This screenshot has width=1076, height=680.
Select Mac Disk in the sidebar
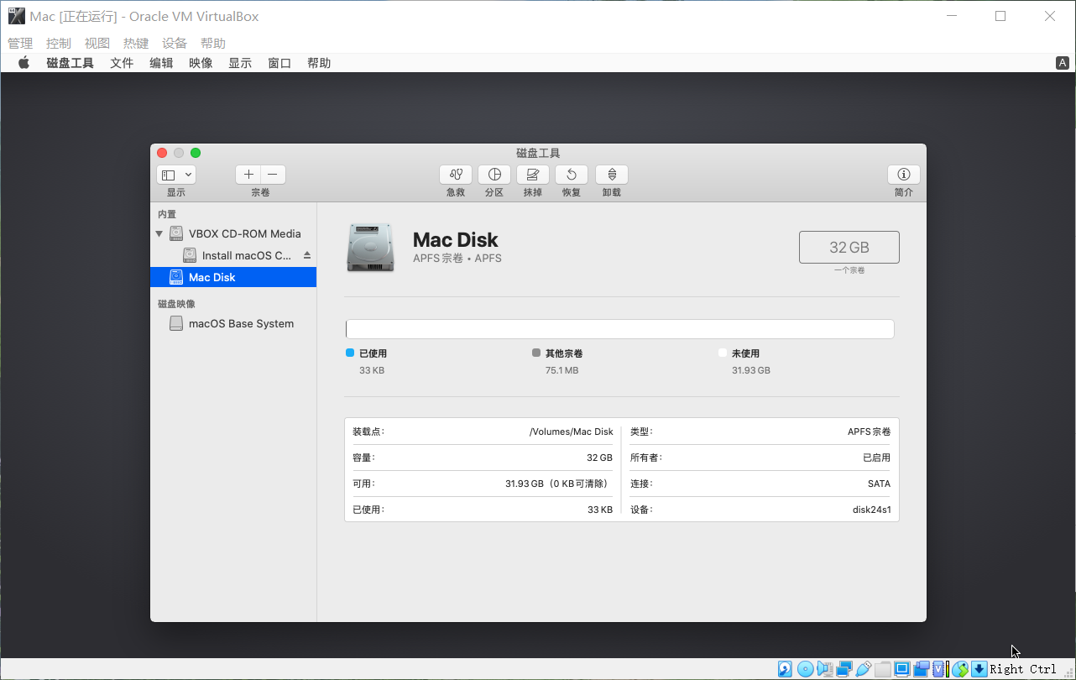[x=233, y=277]
